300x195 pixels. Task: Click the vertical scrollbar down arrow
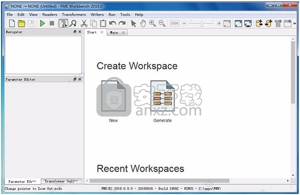coord(293,175)
